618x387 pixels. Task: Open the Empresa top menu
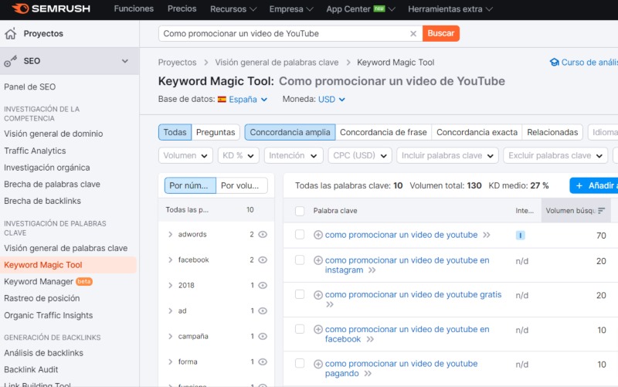[x=291, y=8]
